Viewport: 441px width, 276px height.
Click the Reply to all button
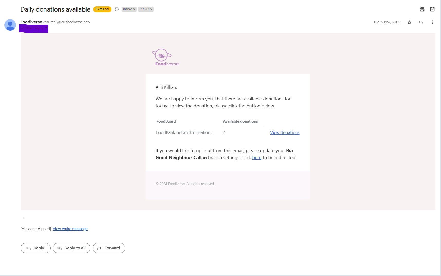[x=72, y=248]
